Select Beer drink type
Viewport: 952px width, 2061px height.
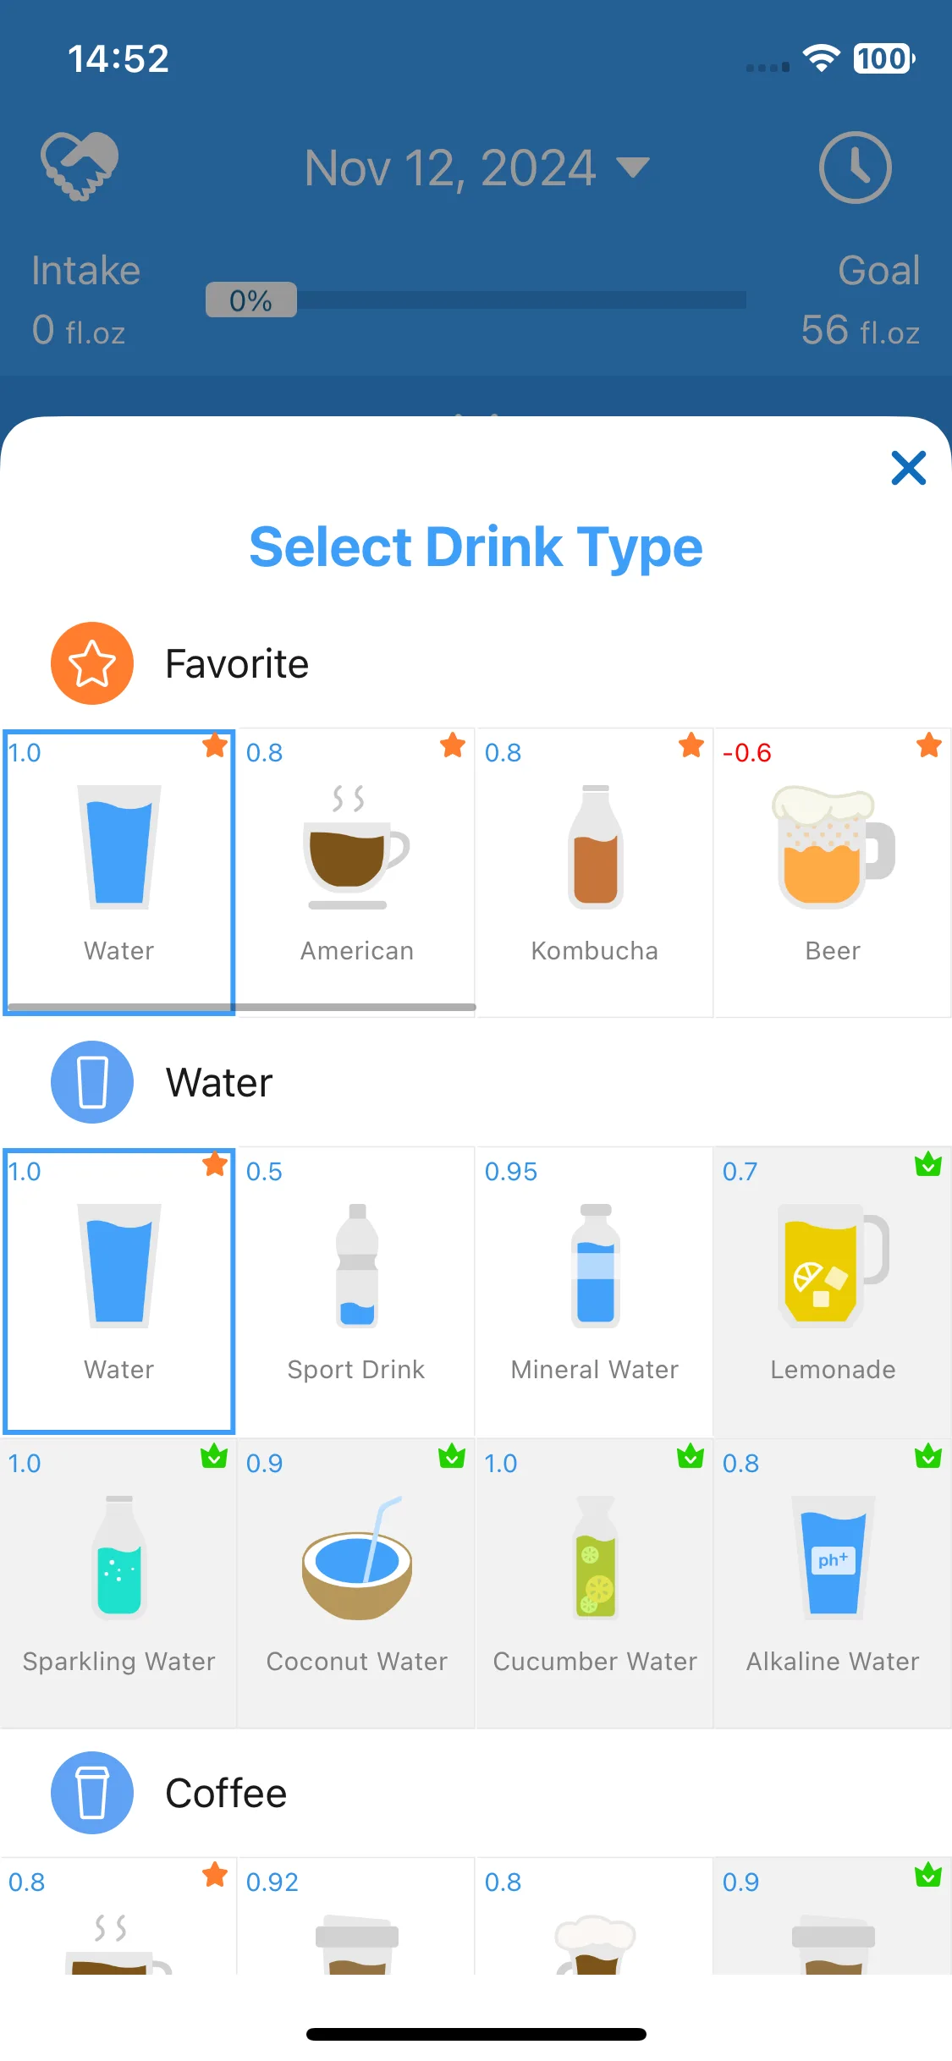pos(833,872)
